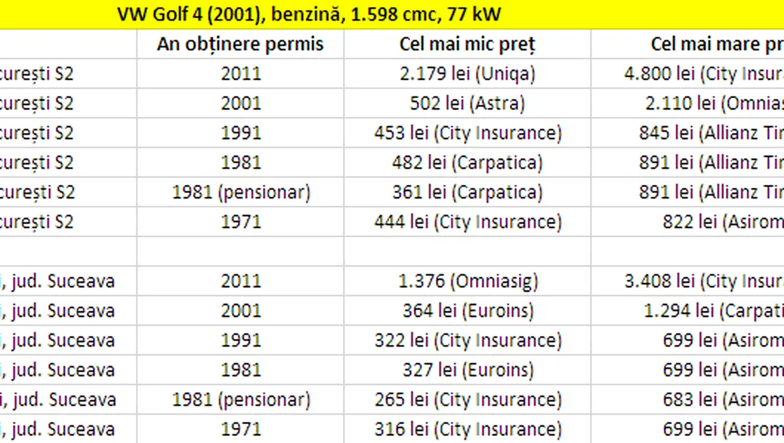The image size is (784, 443).
Task: Select year '2011' in the 1.376 (Omniasig) row
Action: pyautogui.click(x=240, y=281)
